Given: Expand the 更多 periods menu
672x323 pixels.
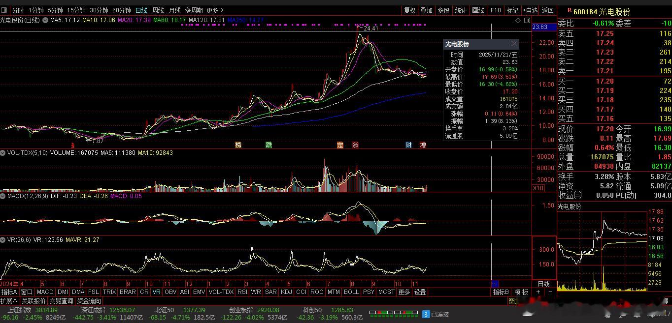Looking at the screenshot, I should click(x=215, y=10).
